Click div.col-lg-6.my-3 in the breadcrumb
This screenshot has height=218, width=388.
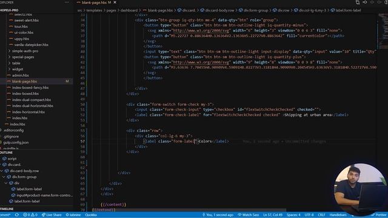click(313, 10)
